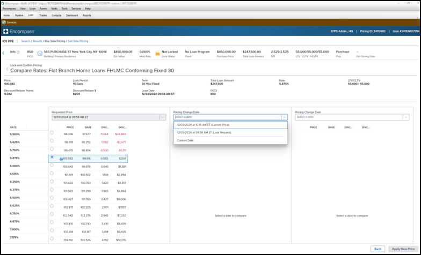Open the Services menu
421x255 pixels.
pos(76,9)
